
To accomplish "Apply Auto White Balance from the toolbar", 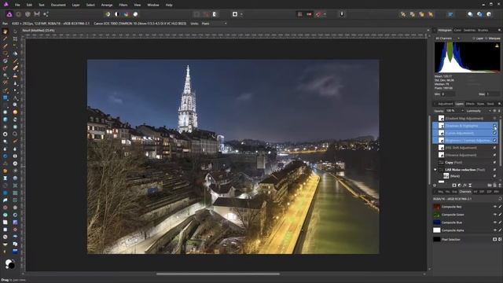I will click(135, 14).
